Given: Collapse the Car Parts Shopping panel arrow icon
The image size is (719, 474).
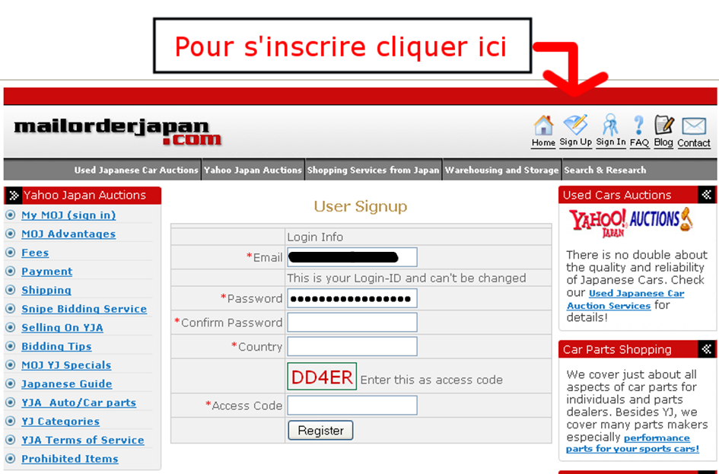Looking at the screenshot, I should point(706,349).
